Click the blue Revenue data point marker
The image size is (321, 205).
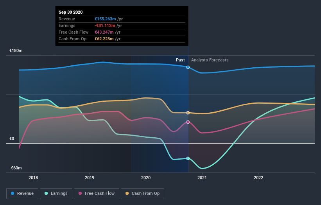point(188,67)
